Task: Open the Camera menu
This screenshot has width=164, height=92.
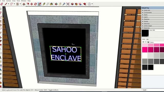Action: pyautogui.click(x=8, y=1)
